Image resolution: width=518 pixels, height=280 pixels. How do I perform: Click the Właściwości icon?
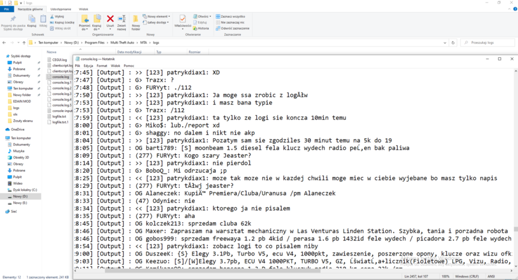point(182,19)
